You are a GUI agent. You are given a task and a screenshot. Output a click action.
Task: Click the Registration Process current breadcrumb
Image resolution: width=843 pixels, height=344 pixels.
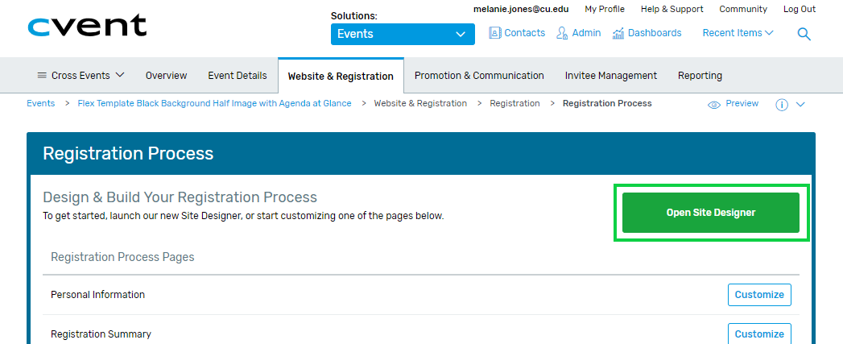(x=607, y=103)
